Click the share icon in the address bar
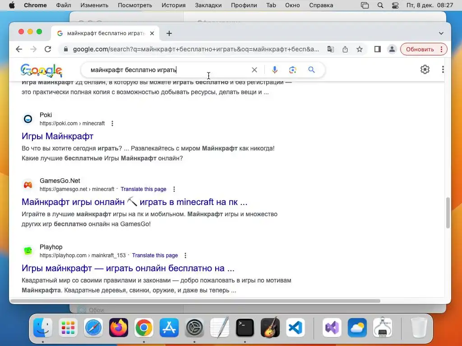 click(x=345, y=49)
